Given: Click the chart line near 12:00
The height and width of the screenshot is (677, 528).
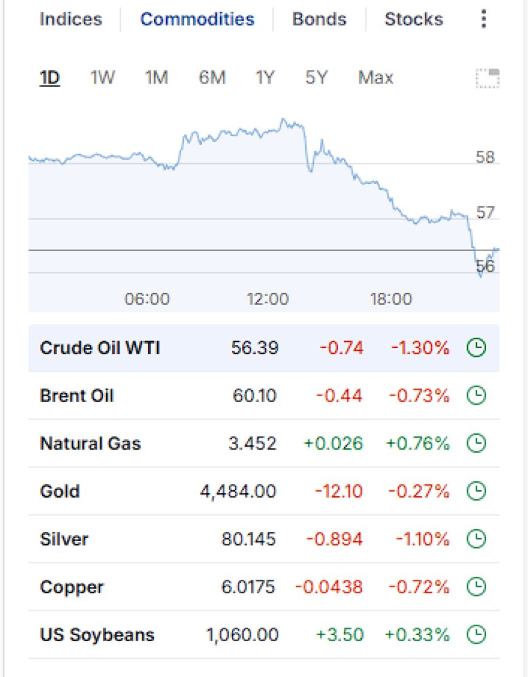Looking at the screenshot, I should click(268, 130).
